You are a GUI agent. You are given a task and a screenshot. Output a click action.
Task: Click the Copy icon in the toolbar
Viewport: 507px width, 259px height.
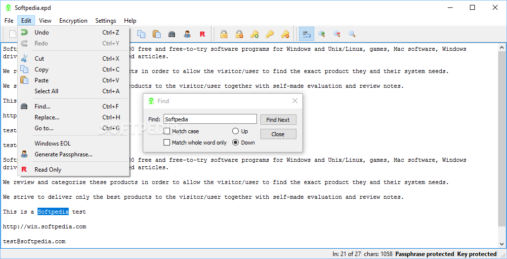click(141, 34)
